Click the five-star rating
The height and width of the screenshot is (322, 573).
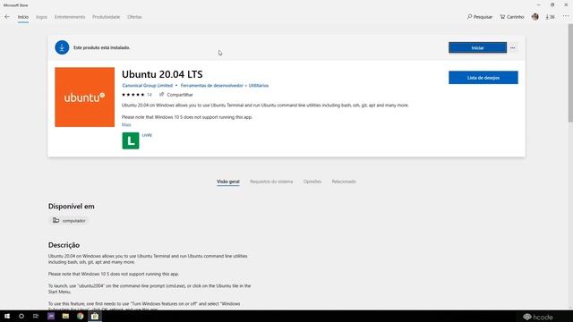click(x=133, y=95)
